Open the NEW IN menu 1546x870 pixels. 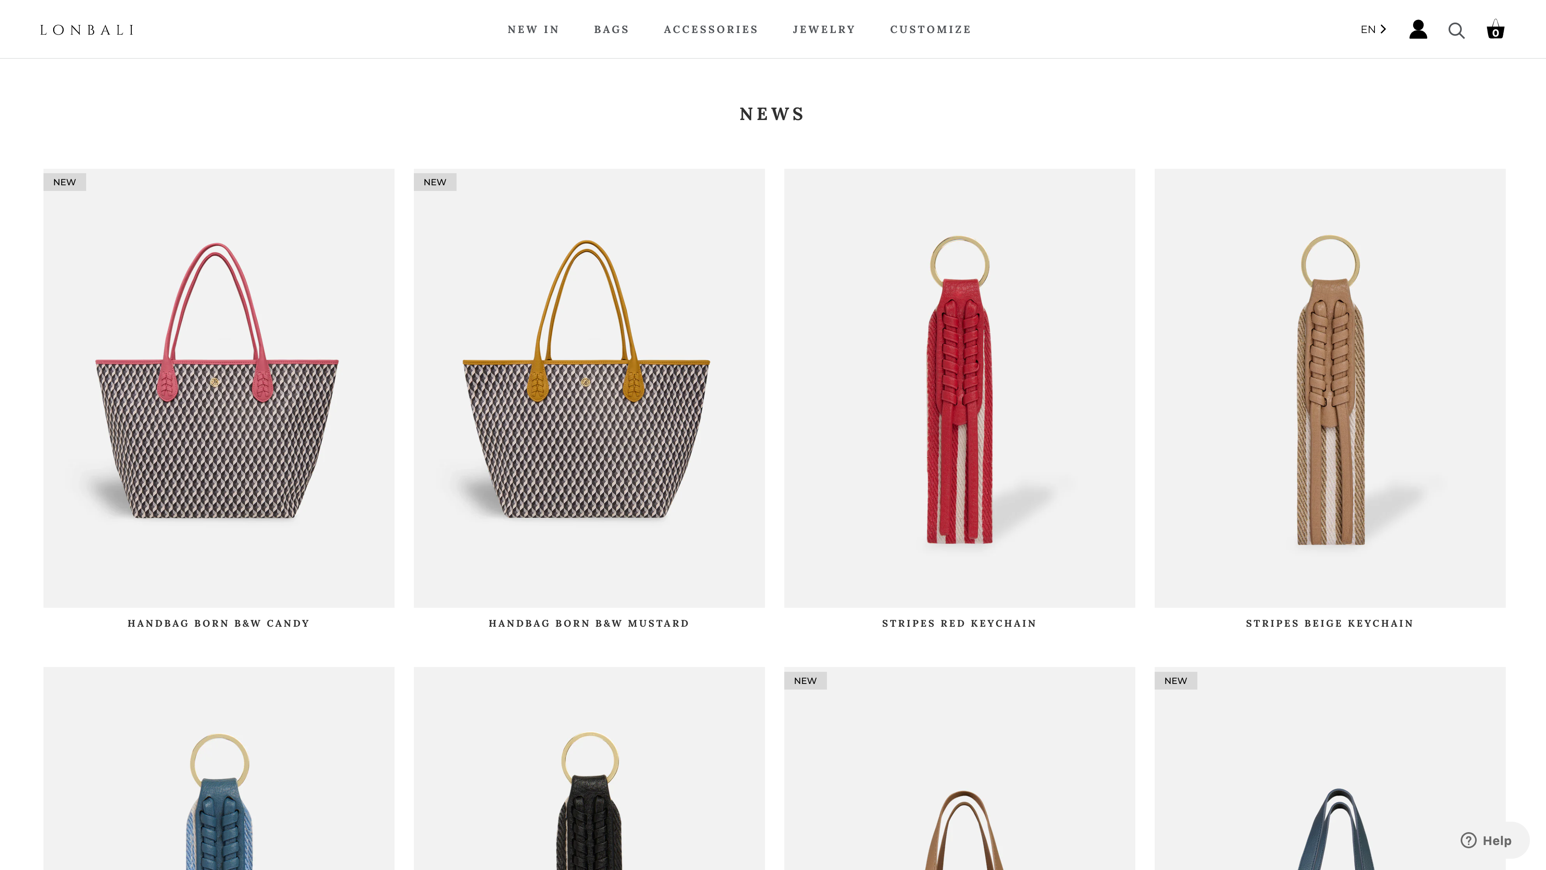tap(533, 29)
